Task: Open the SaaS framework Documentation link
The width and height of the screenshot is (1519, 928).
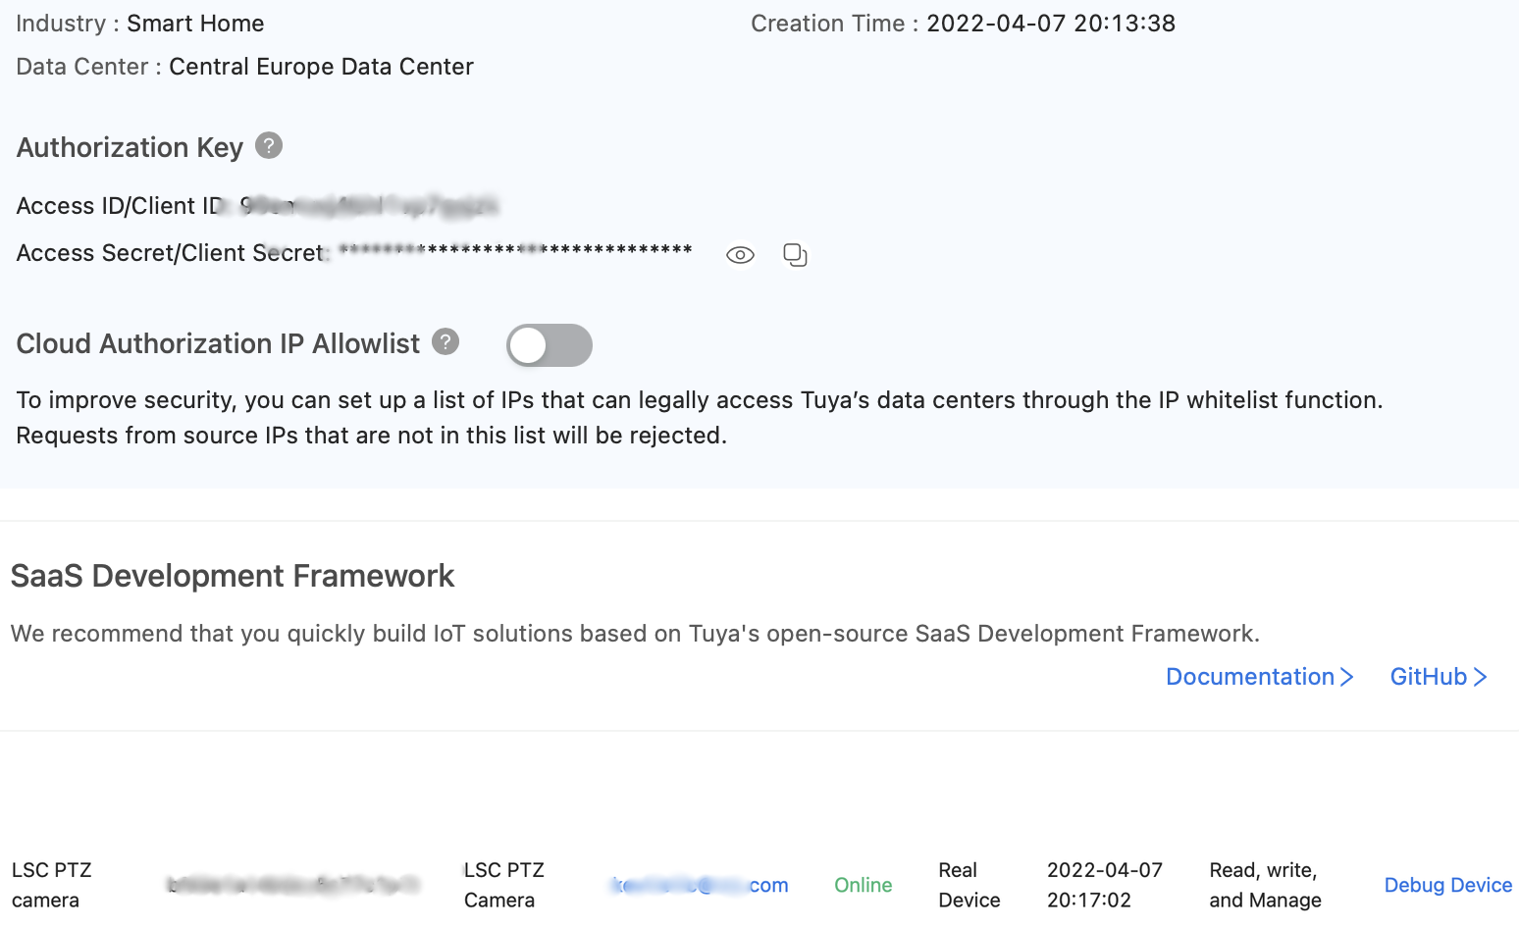Action: tap(1250, 677)
